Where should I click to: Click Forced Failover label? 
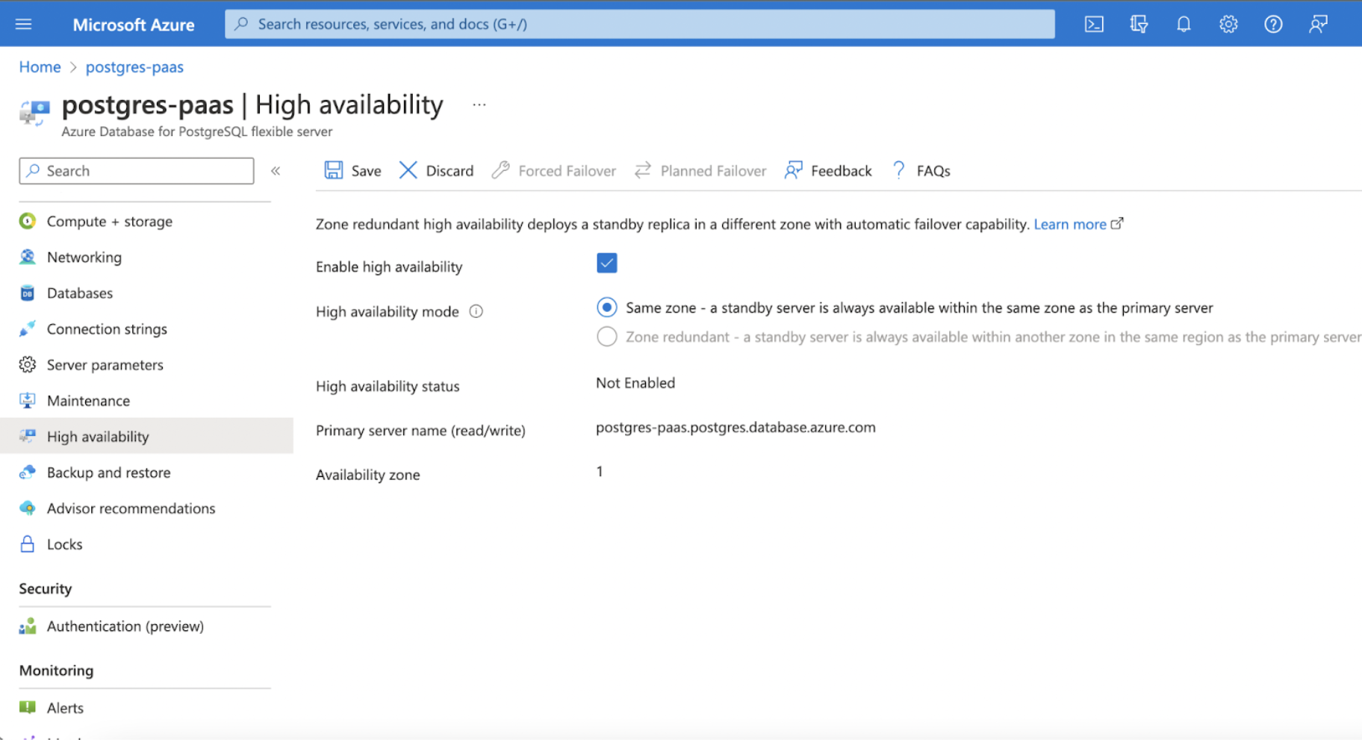pos(567,171)
